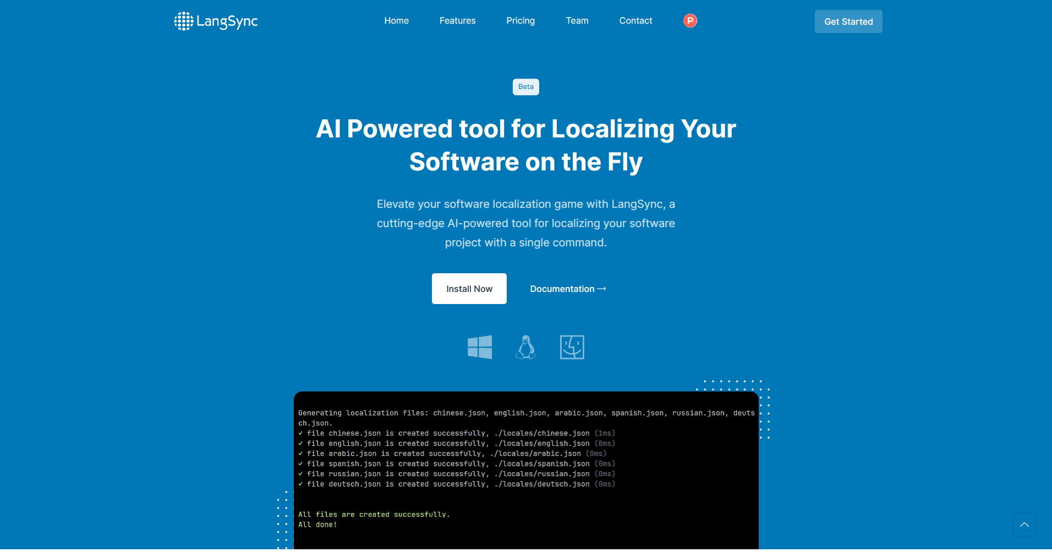
Task: Click the terminal line 'file english.json is created'
Action: pyautogui.click(x=457, y=443)
